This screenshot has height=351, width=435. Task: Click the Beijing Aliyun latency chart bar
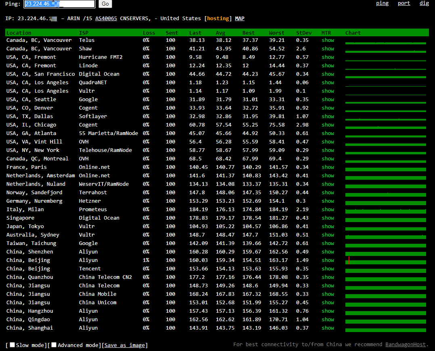[386, 261]
